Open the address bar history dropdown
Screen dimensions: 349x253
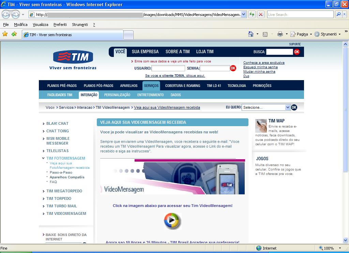(x=243, y=14)
